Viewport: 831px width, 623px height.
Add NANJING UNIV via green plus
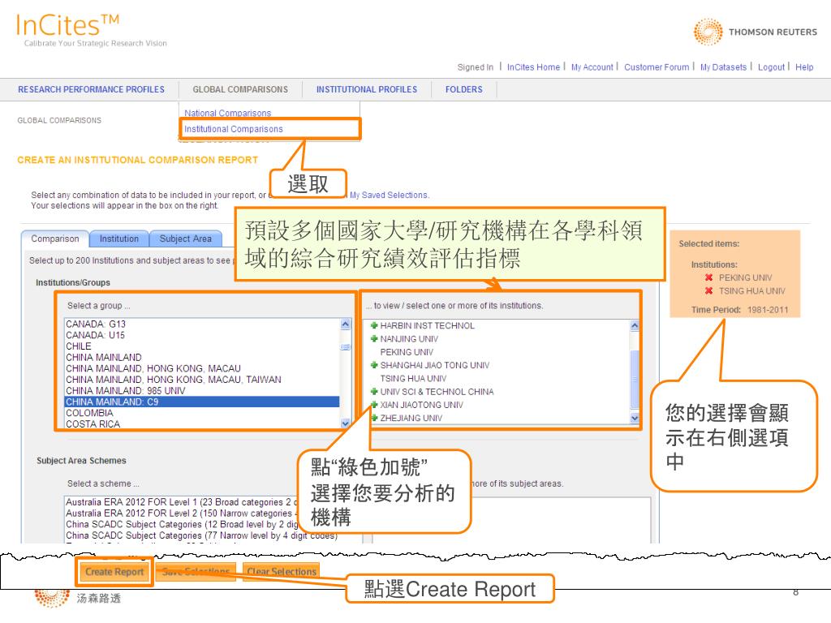pyautogui.click(x=373, y=338)
